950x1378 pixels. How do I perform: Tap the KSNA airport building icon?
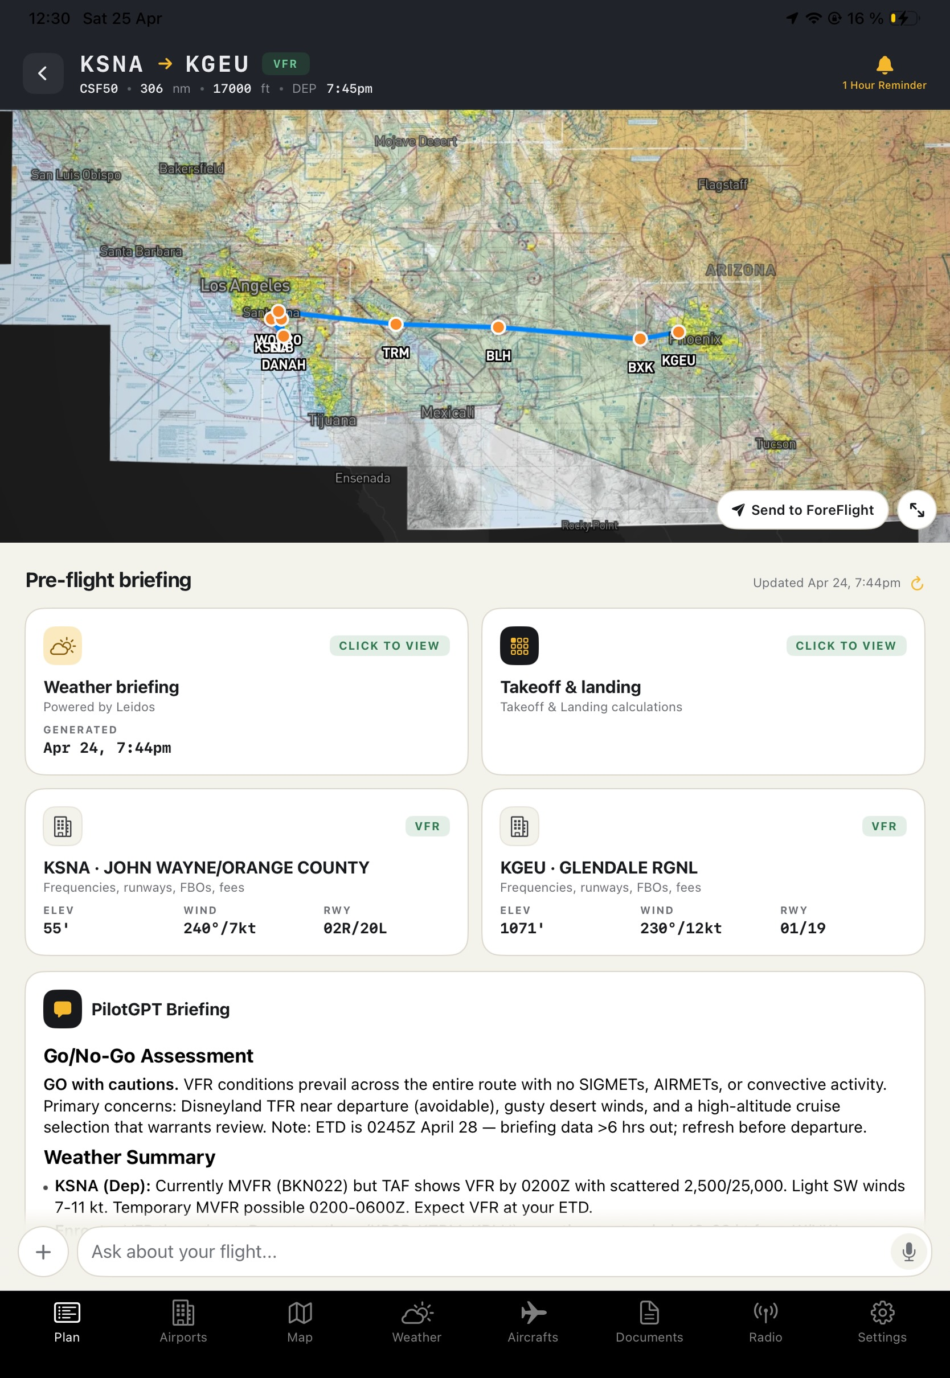coord(63,826)
